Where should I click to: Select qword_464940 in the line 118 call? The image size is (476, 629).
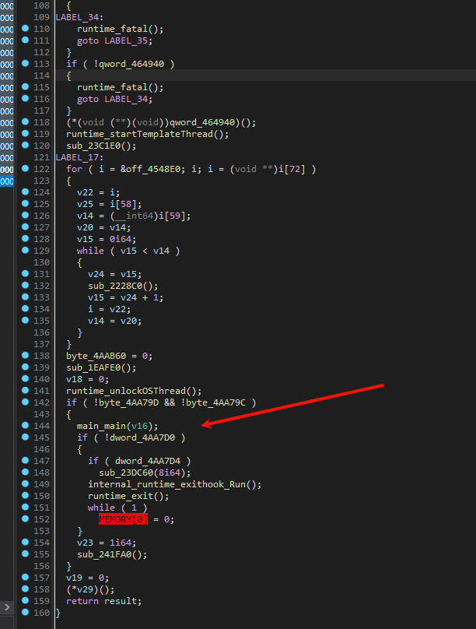click(202, 122)
